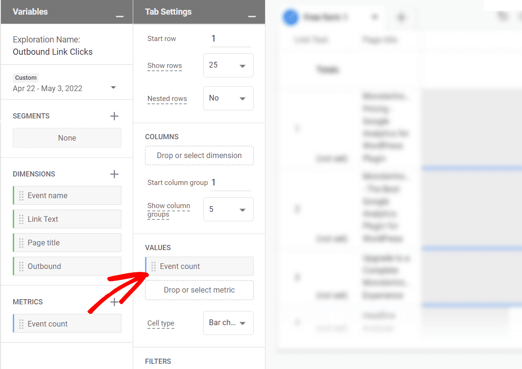This screenshot has height=369, width=522.
Task: Click the None segments box
Action: (67, 137)
